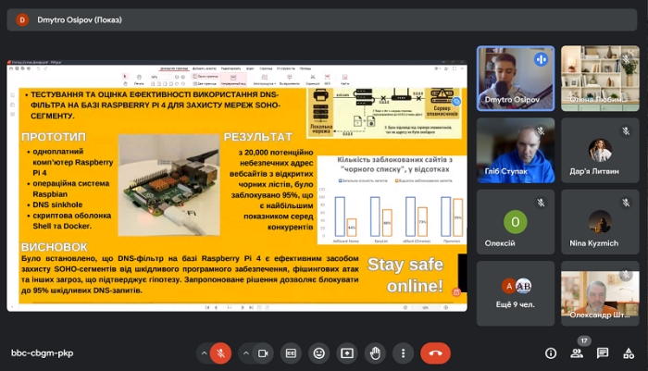Click the shared presentation slide area
This screenshot has height=371, width=648.
[236, 192]
